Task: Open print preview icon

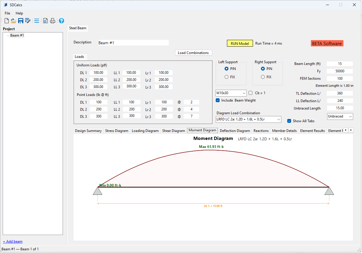Action: pyautogui.click(x=46, y=21)
